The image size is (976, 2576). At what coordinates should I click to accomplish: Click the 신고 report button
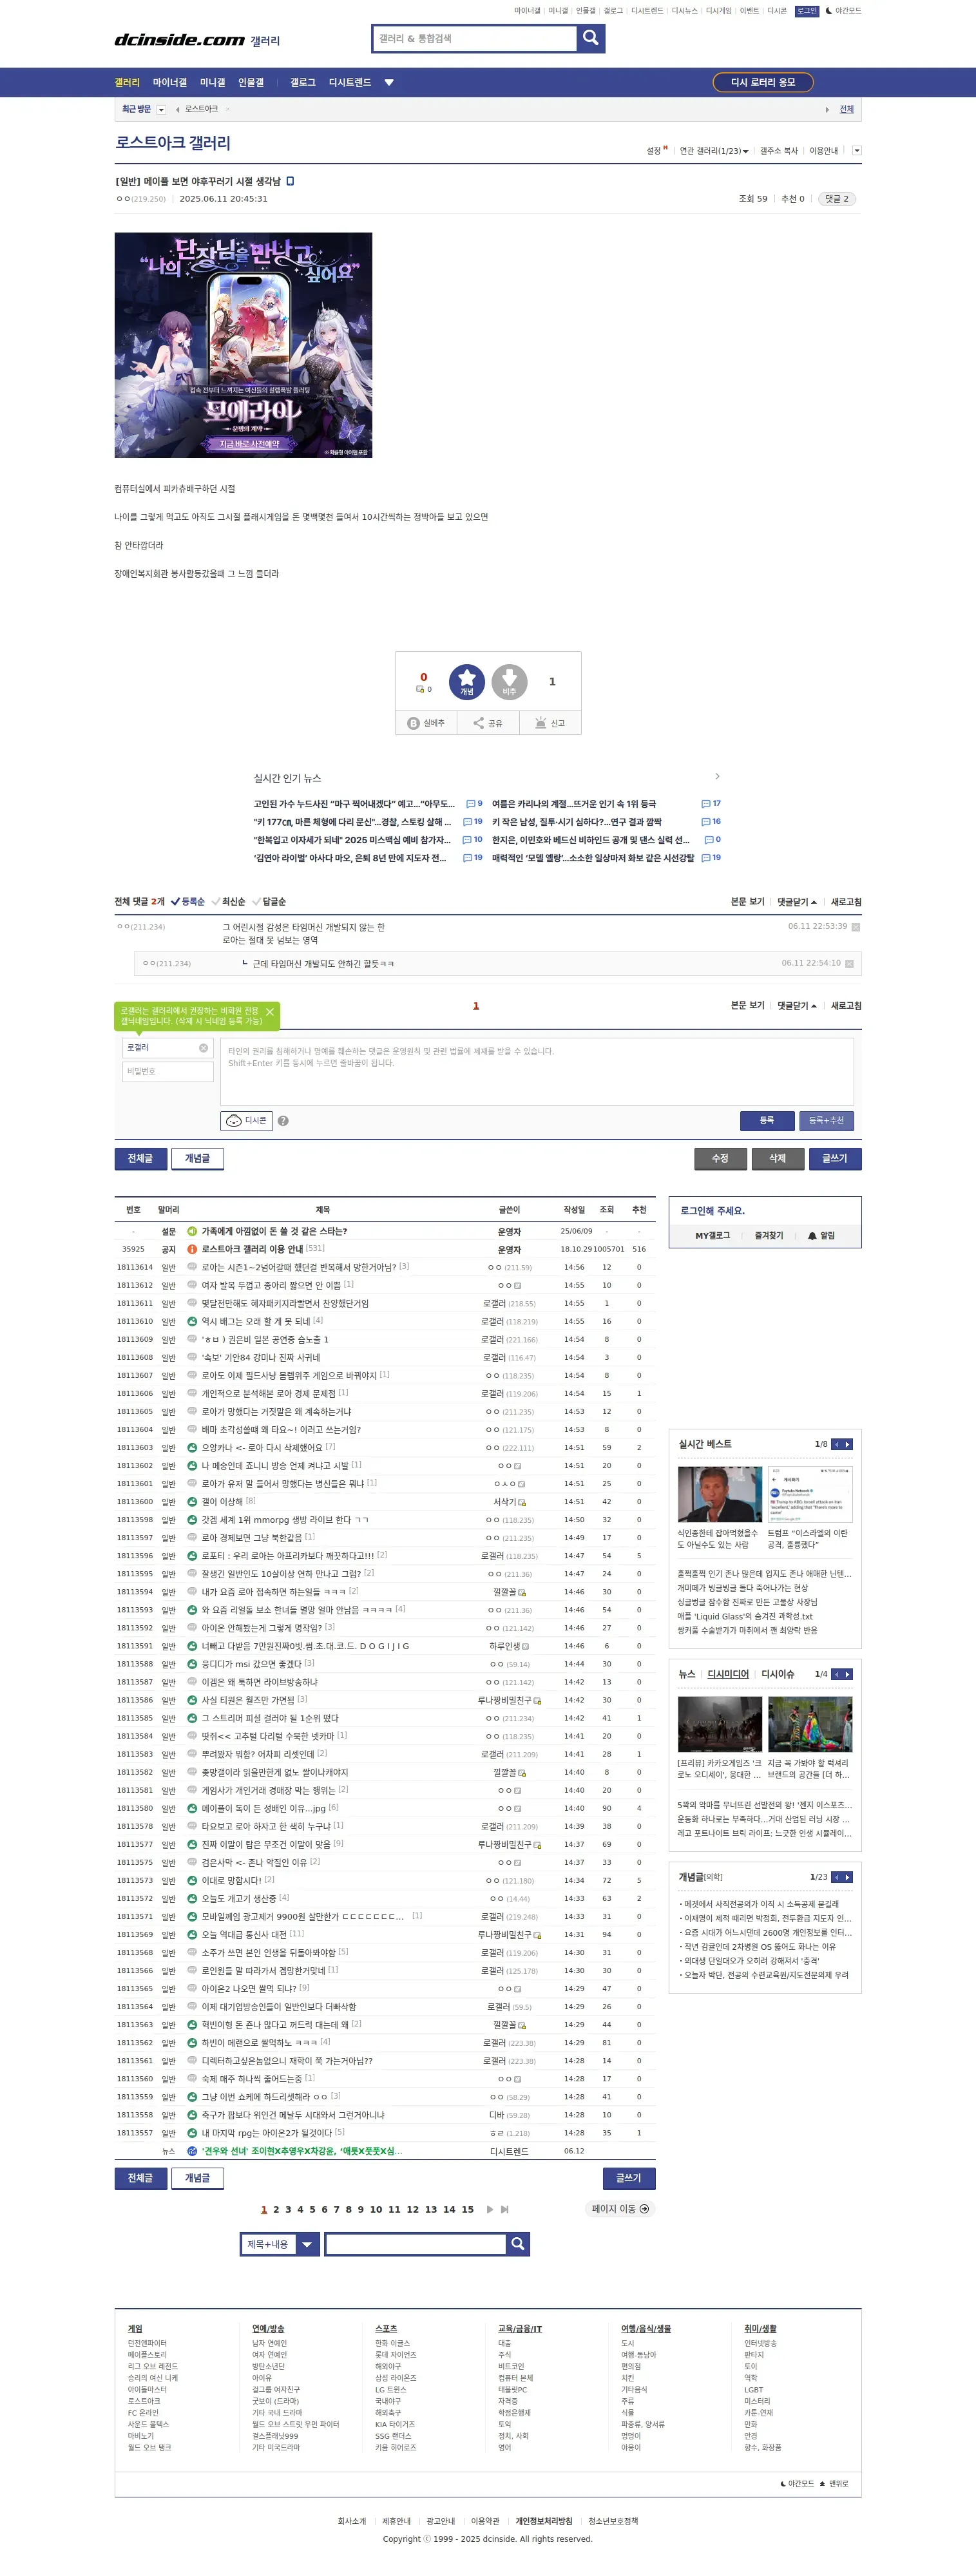pos(550,723)
